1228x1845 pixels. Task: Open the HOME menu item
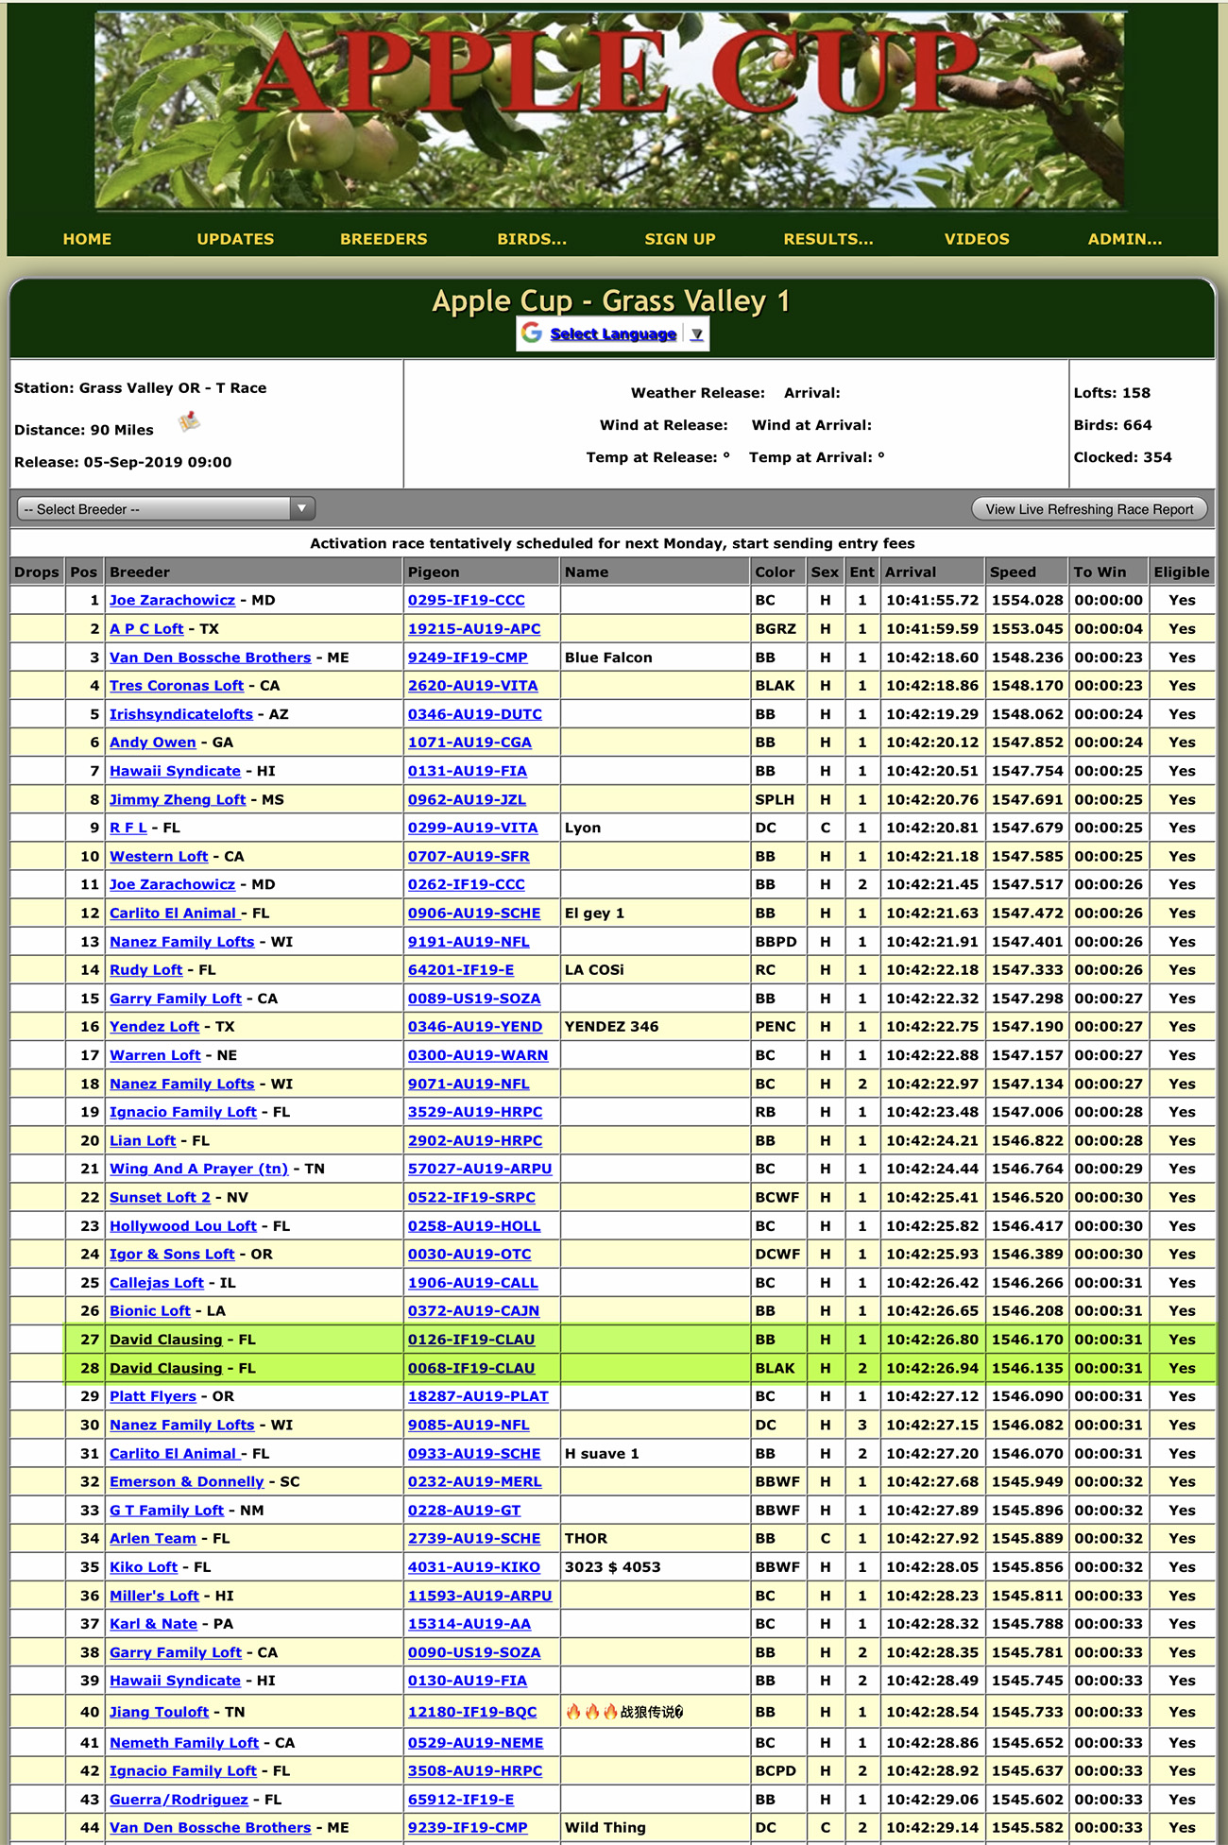tap(87, 240)
